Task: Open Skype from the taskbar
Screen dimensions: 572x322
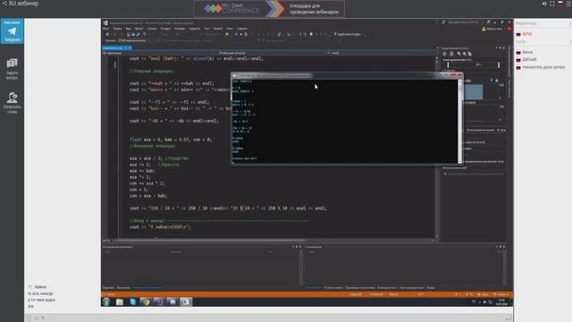Action: 132,302
